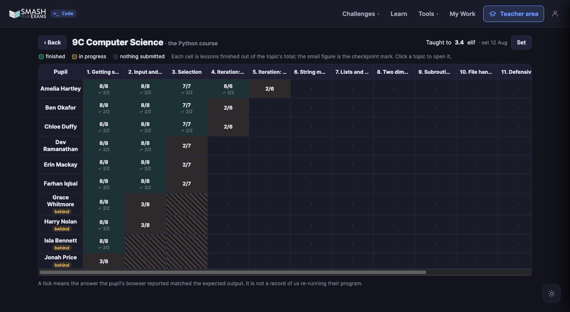Select pupil Ben Okafor

click(x=60, y=107)
